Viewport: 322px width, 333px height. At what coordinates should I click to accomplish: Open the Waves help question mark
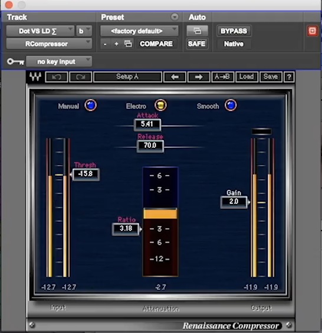click(x=289, y=77)
